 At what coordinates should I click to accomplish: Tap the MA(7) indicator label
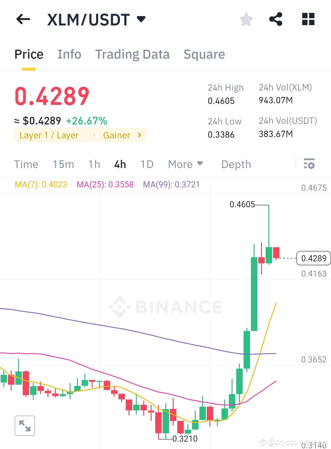click(x=41, y=185)
